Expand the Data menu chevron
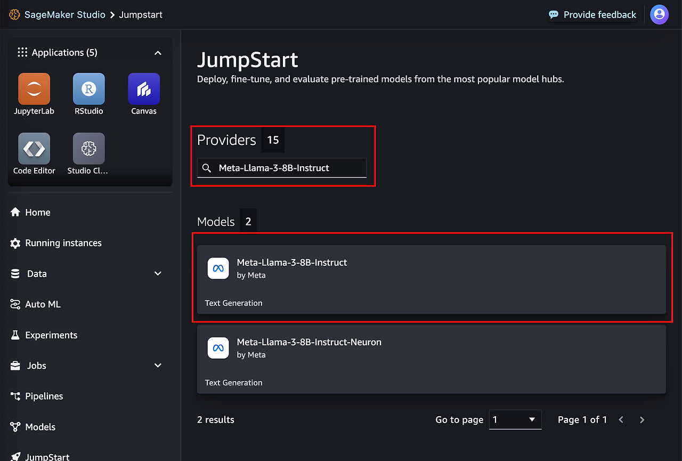682x461 pixels. click(158, 273)
